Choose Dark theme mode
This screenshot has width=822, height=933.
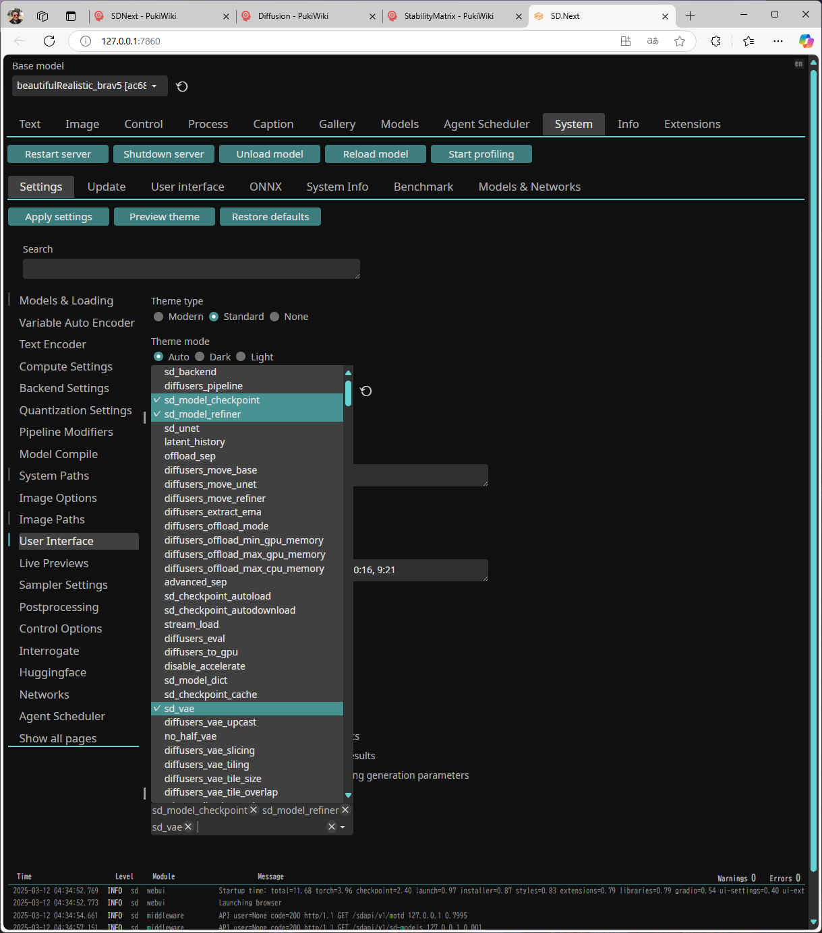200,356
